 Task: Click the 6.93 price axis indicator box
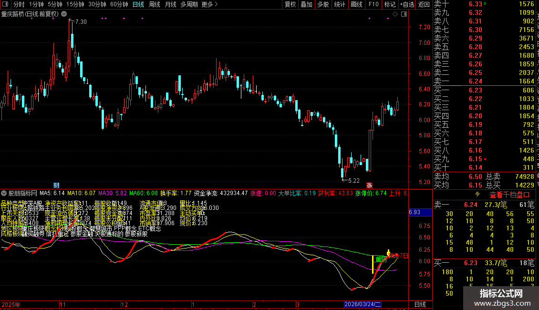point(420,212)
